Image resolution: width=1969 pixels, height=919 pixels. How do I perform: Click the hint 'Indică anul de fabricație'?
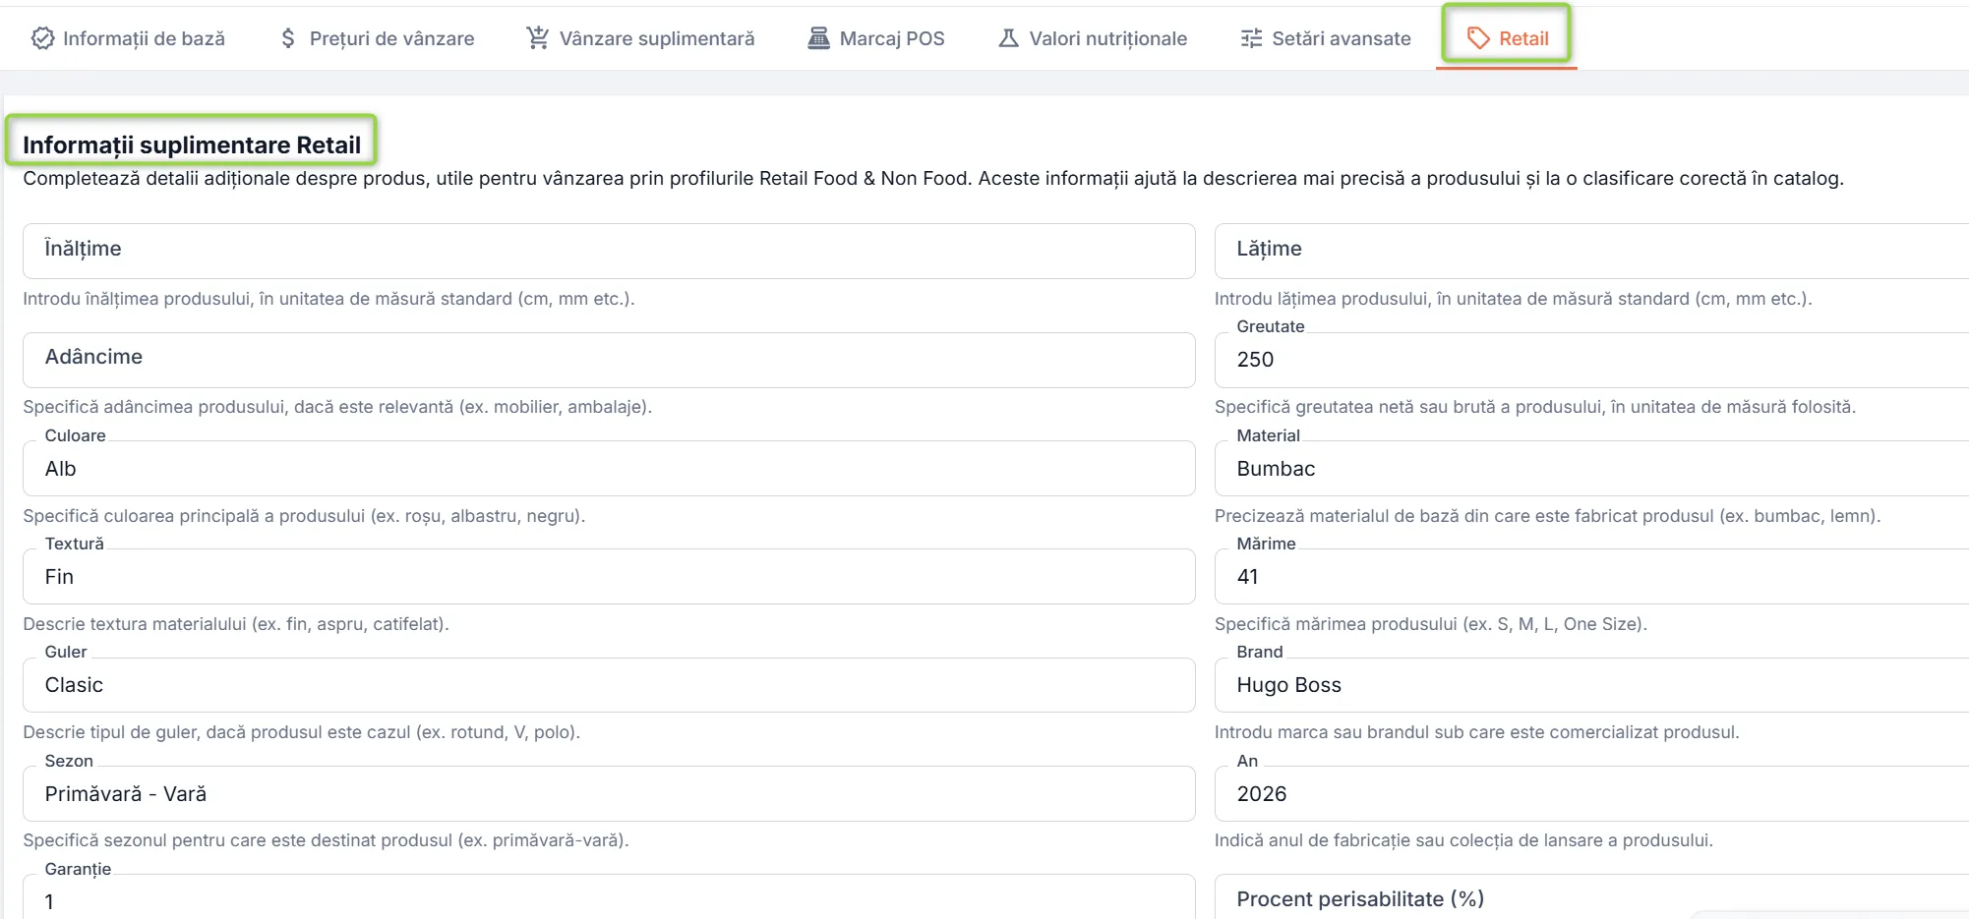click(x=1463, y=840)
